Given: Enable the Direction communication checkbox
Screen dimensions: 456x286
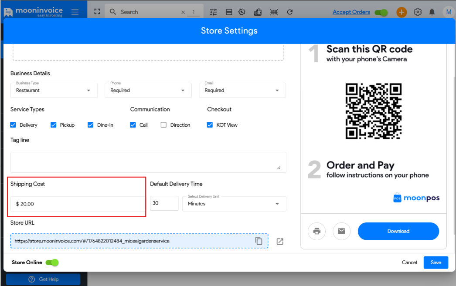Looking at the screenshot, I should 163,125.
